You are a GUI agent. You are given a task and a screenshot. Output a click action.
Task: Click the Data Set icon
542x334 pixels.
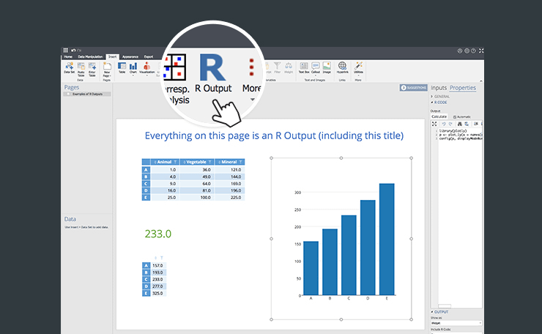(69, 68)
